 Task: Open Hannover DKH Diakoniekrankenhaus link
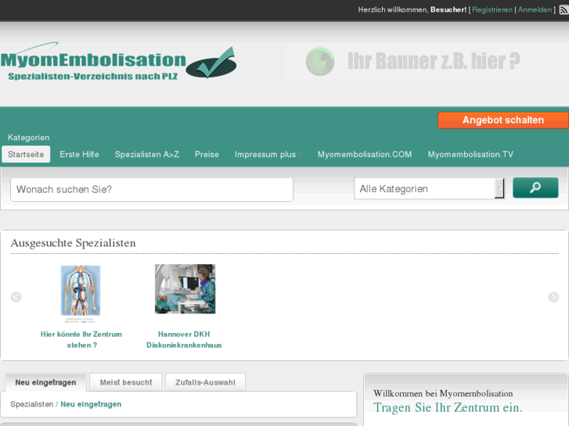(x=184, y=340)
